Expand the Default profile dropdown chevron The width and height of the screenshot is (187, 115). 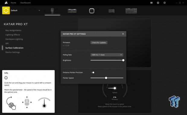pyautogui.click(x=39, y=10)
